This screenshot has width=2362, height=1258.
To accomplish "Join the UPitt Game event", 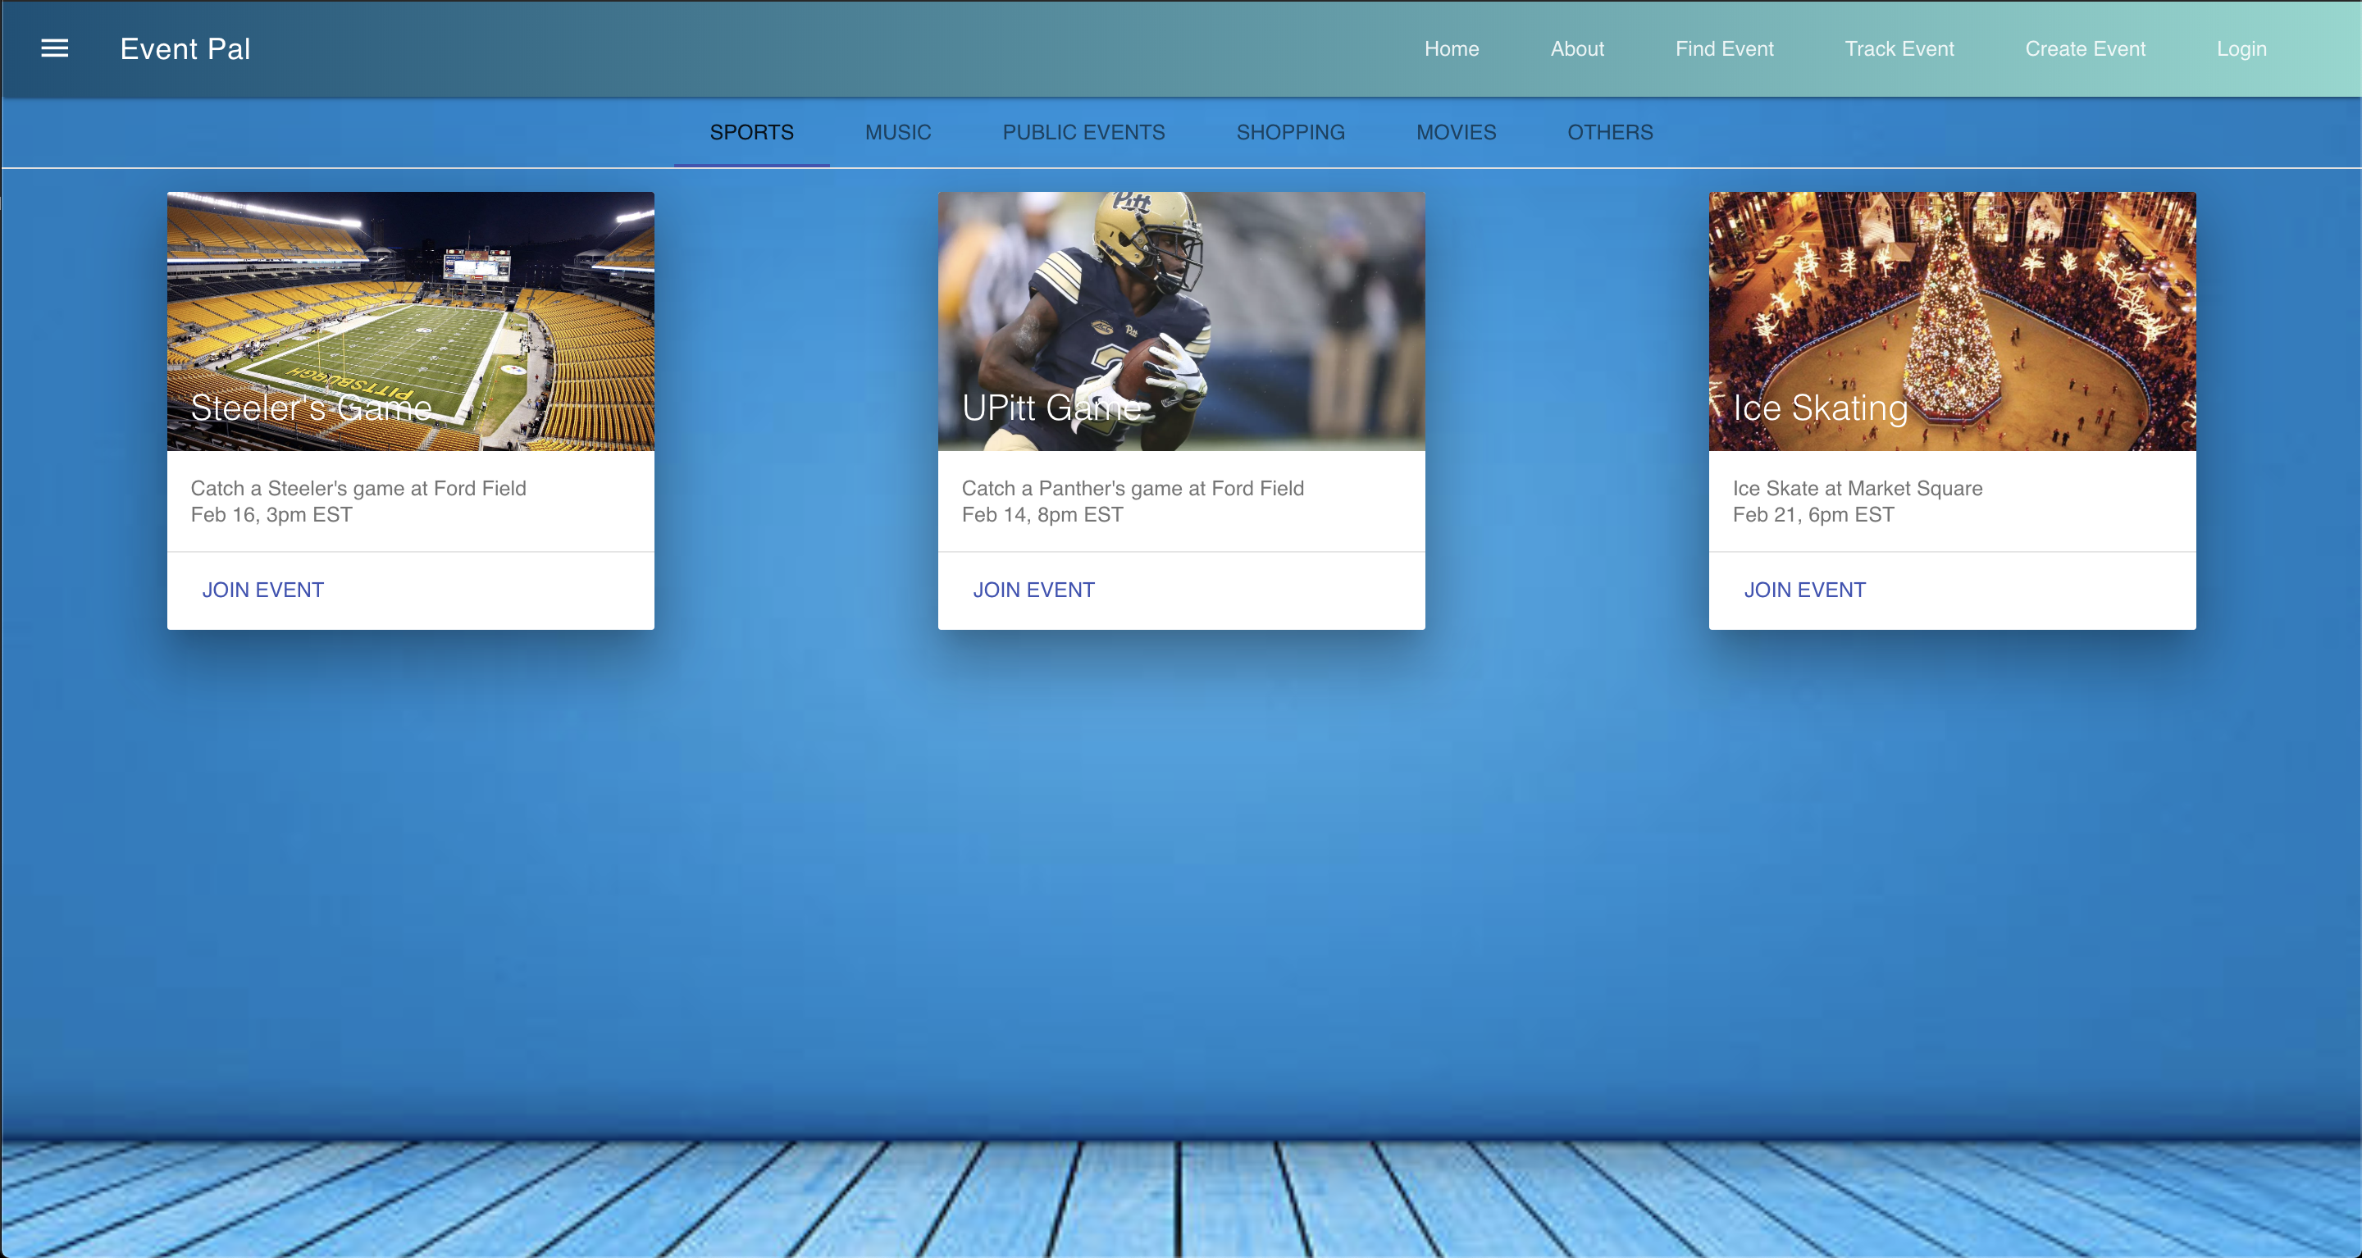I will point(1033,590).
